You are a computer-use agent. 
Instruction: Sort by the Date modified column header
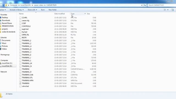60,14
